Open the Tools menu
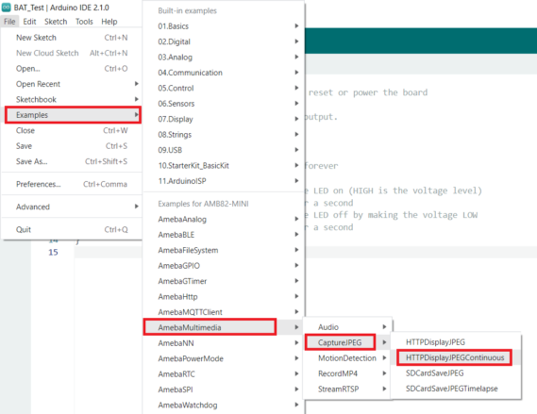This screenshot has height=414, width=537. (84, 22)
